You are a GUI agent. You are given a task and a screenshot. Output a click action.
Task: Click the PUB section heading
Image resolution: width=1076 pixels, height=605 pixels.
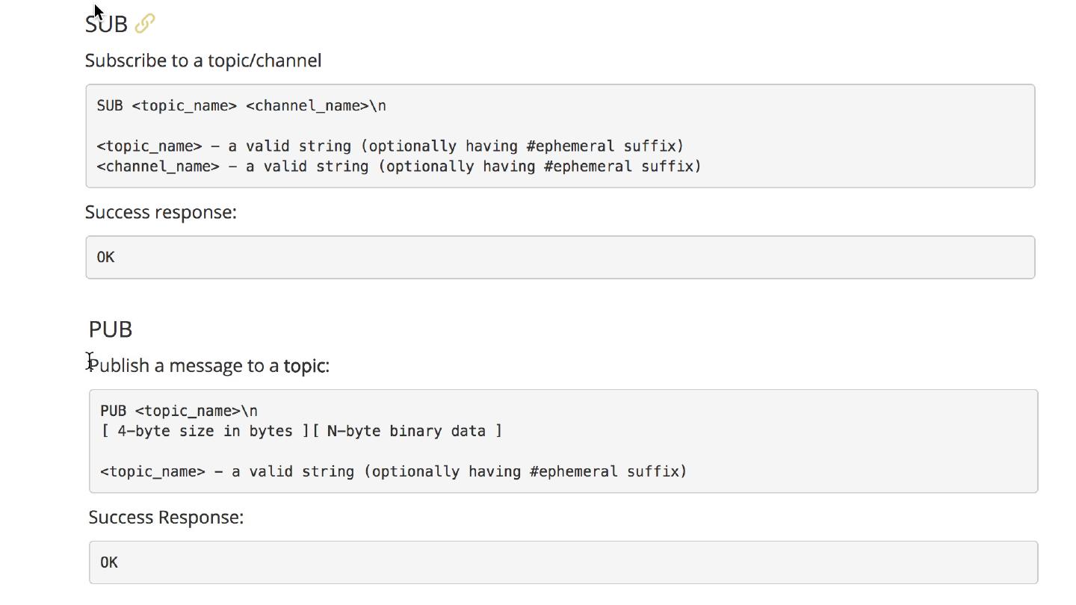point(111,329)
